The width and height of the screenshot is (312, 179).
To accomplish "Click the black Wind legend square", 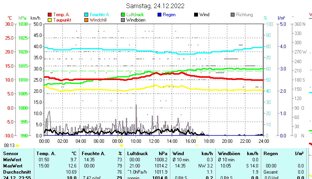I will [196, 15].
